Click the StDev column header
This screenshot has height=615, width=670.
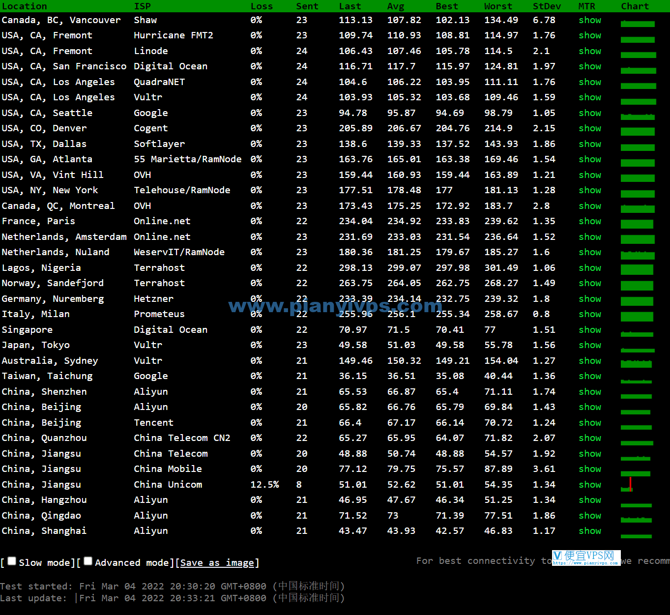[x=547, y=6]
